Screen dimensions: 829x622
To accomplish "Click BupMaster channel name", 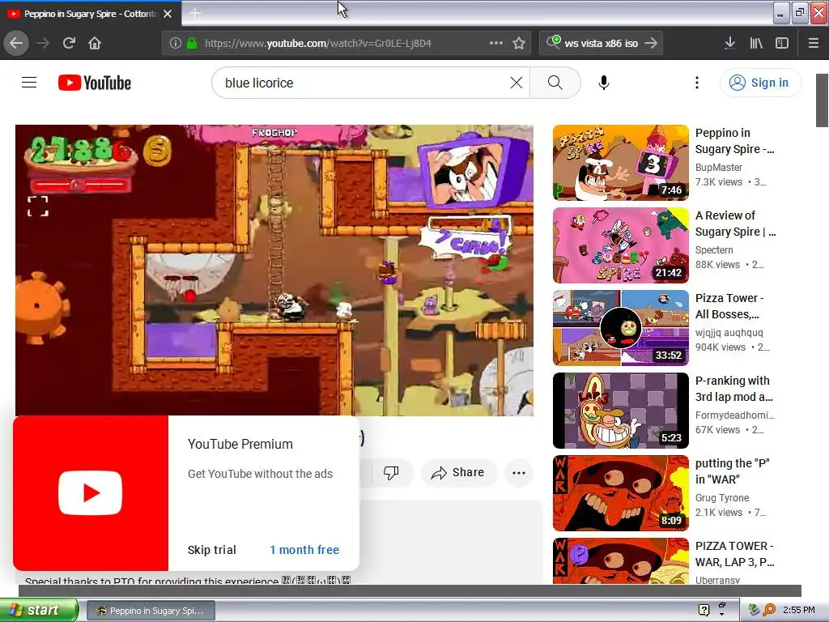I will (x=719, y=167).
